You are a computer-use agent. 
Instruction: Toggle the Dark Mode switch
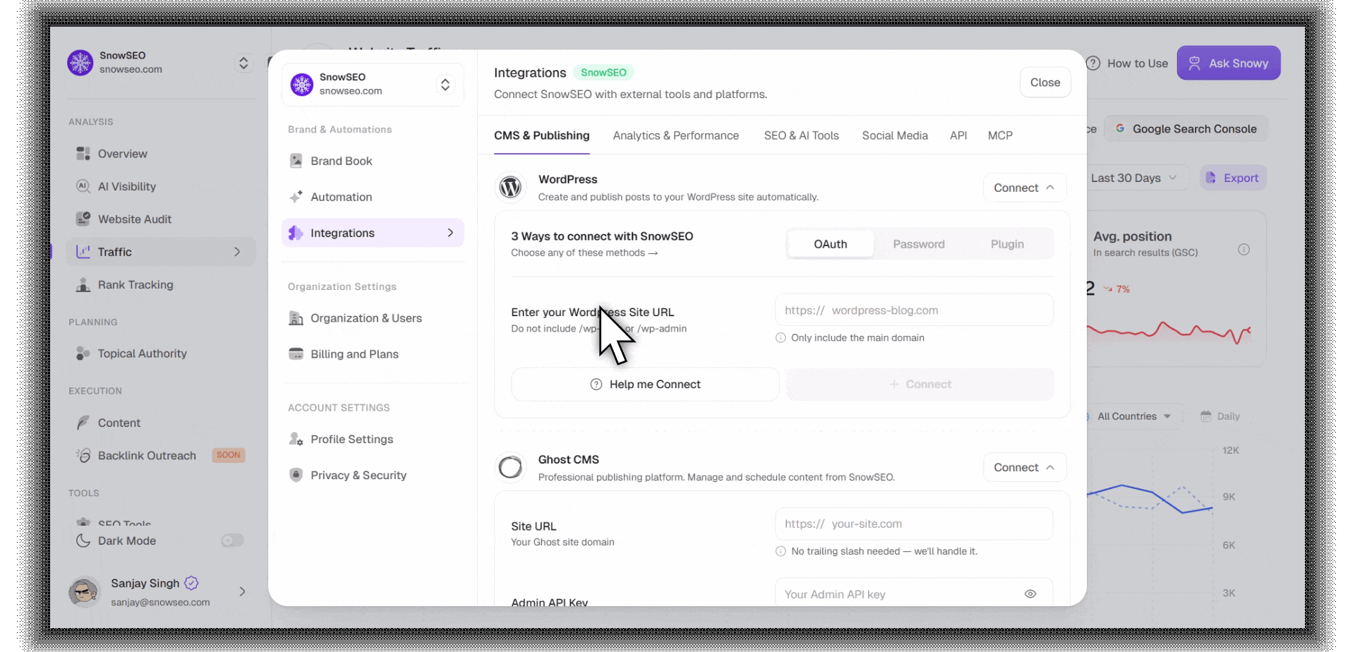click(x=232, y=541)
